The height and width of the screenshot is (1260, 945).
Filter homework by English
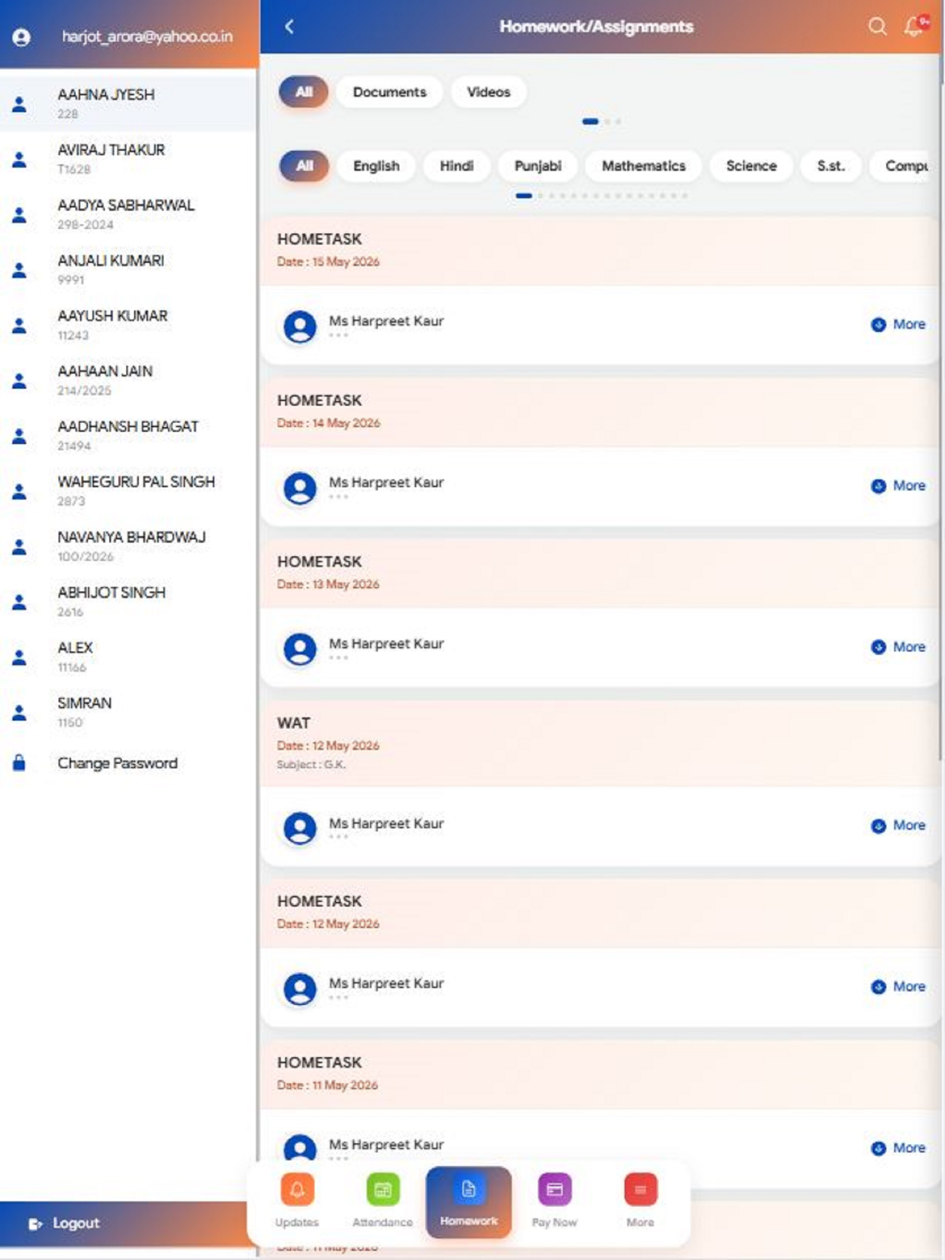coord(376,166)
